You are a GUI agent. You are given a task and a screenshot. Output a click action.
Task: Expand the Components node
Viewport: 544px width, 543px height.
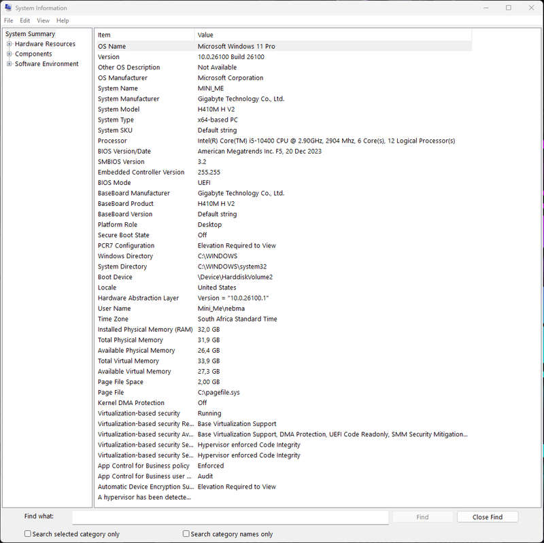coord(10,54)
